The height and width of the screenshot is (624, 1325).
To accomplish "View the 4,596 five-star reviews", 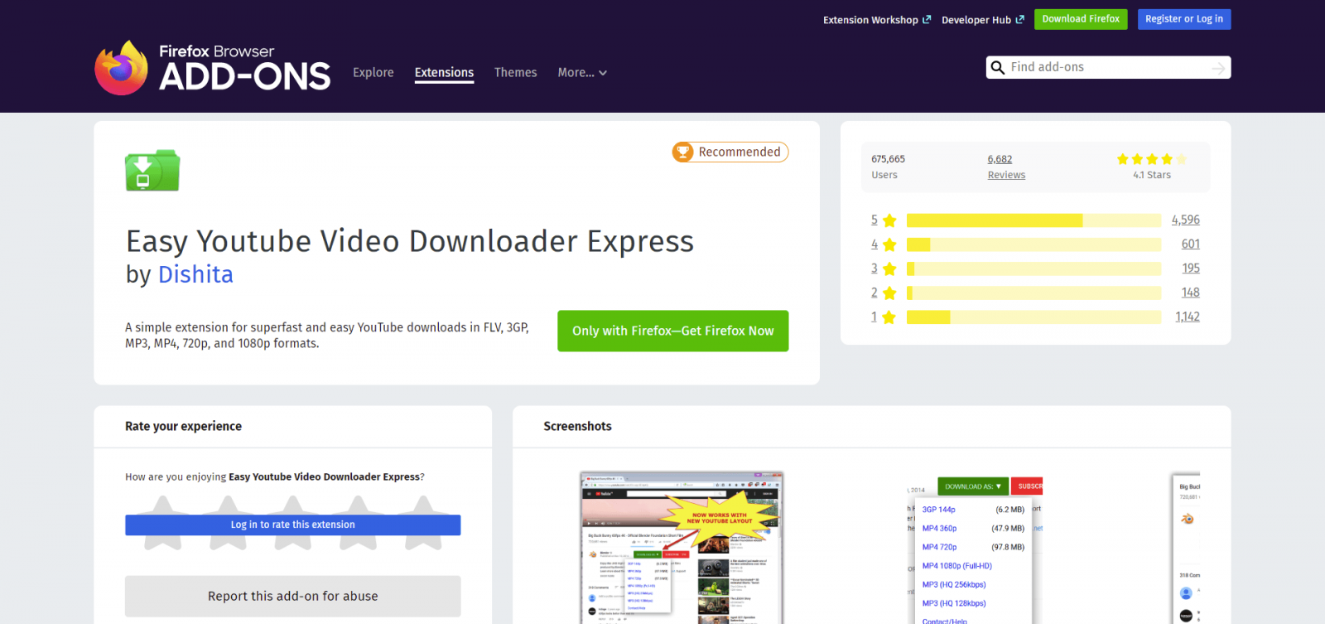I will pos(1186,220).
